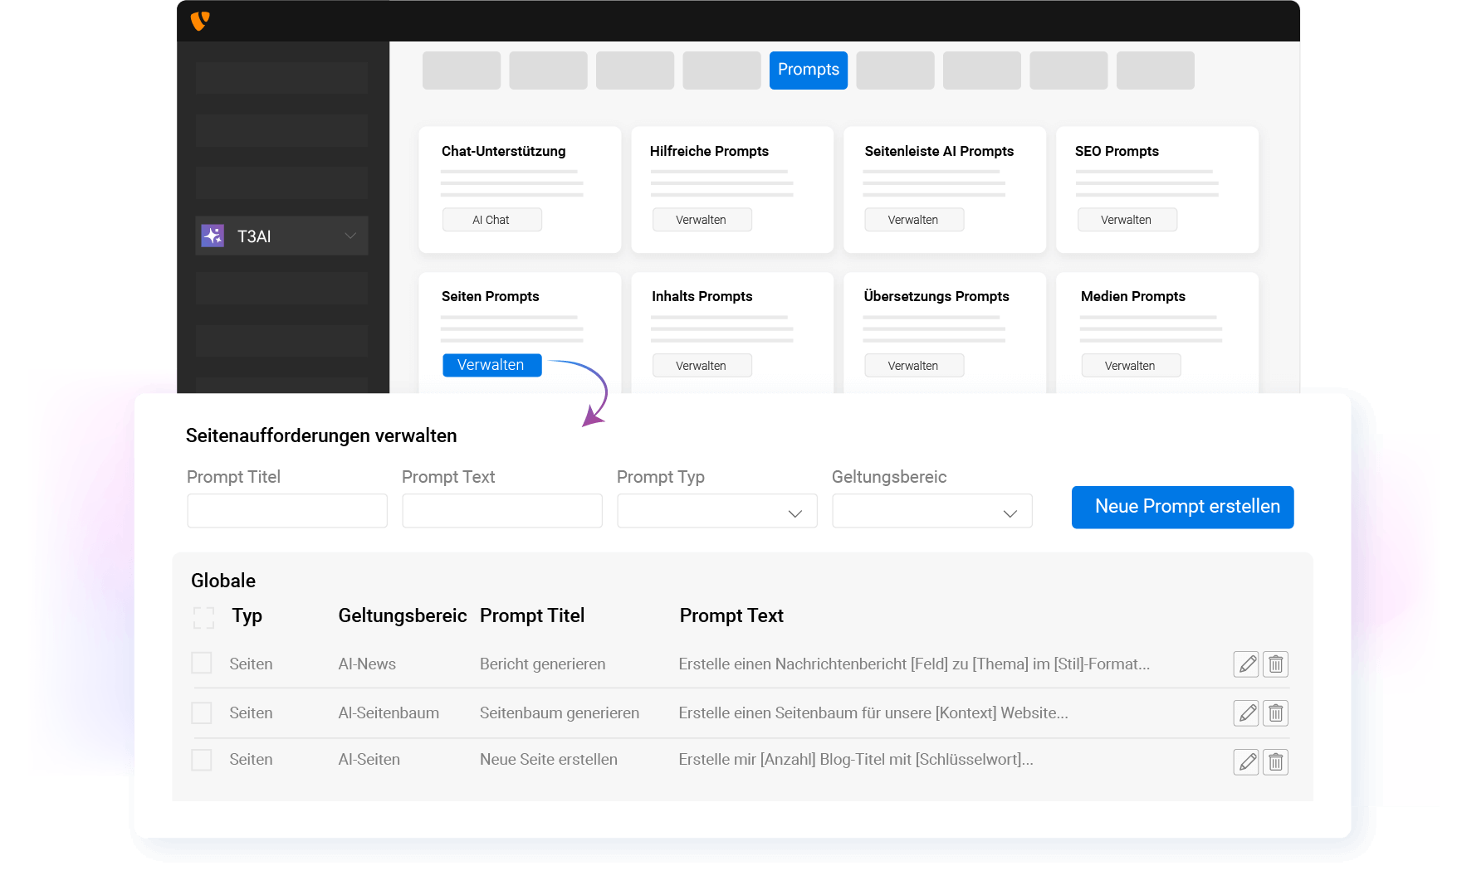Delete the Bericht generieren prompt via trash icon
This screenshot has width=1457, height=890.
click(1275, 664)
